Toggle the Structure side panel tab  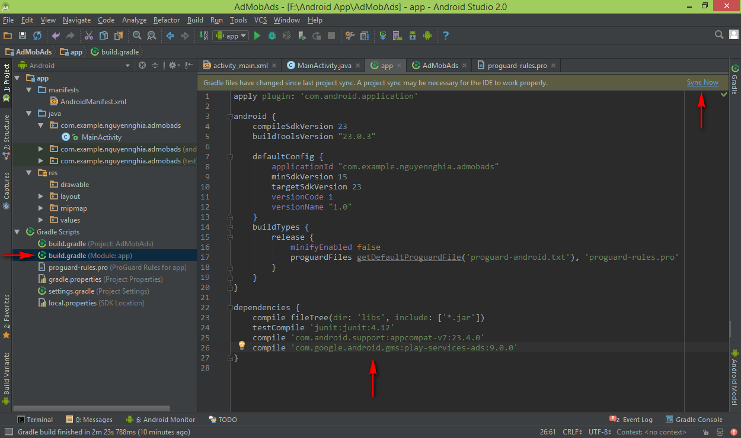(x=6, y=137)
